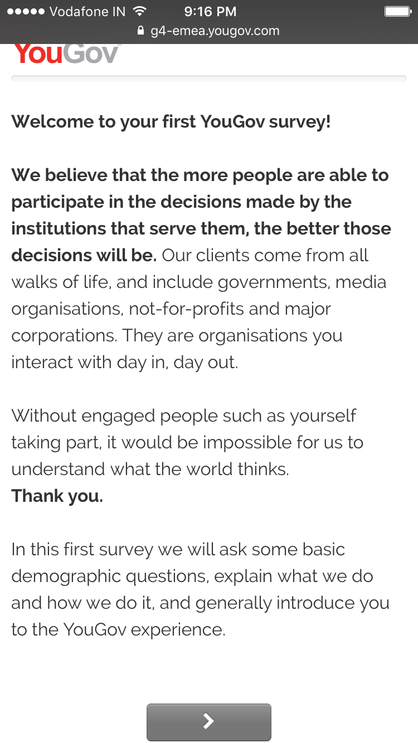Tap the white chevron arrow icon
This screenshot has height=743, width=418.
pos(208,721)
